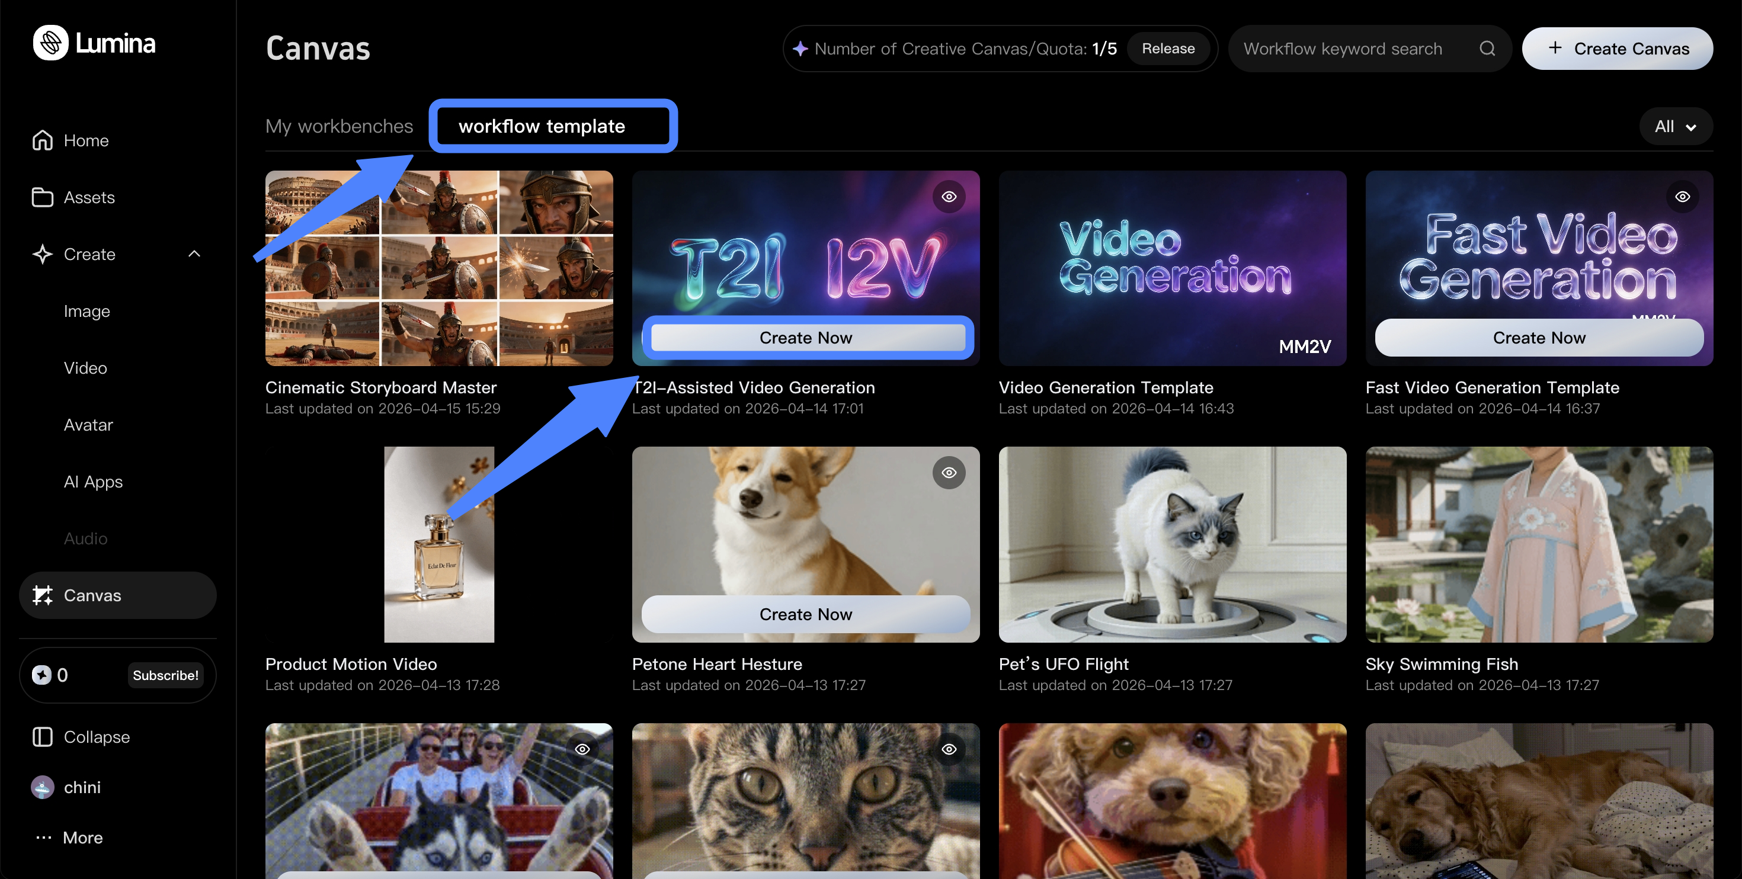The width and height of the screenshot is (1742, 879).
Task: Click the Canvas page heading
Action: click(x=318, y=48)
